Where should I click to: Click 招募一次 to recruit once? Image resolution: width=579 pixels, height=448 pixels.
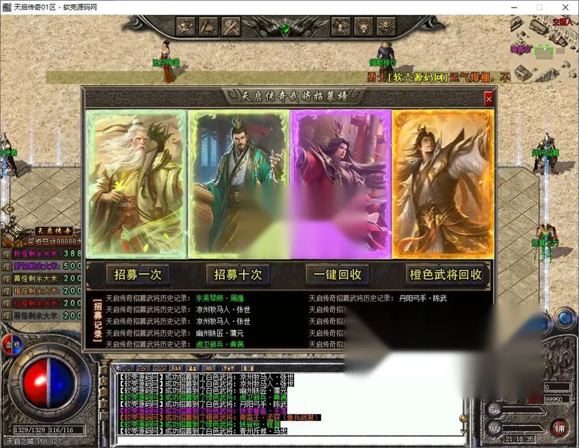[137, 274]
